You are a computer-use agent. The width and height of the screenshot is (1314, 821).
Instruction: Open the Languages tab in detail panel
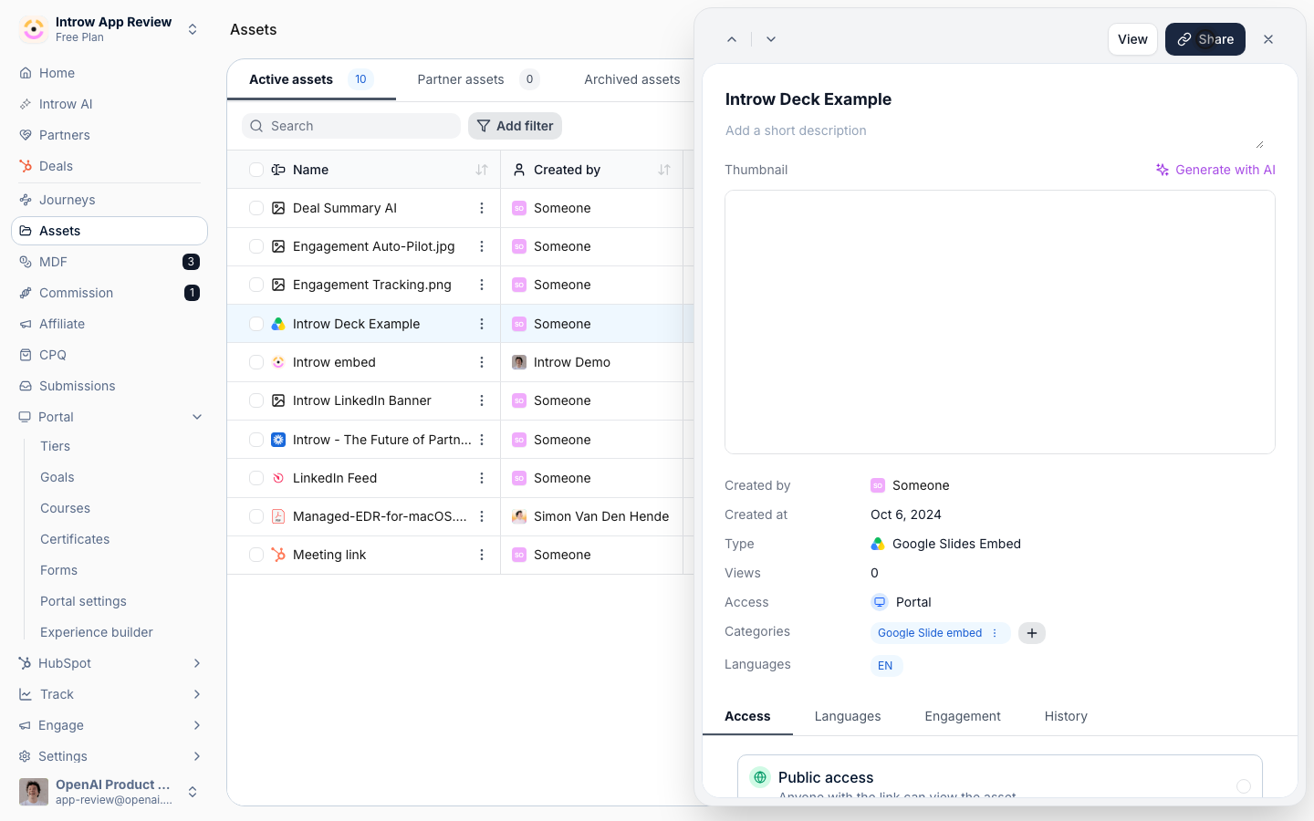point(848,716)
